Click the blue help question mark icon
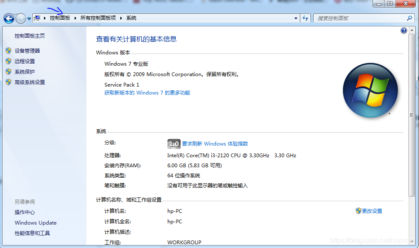This screenshot has height=248, width=419. click(403, 30)
